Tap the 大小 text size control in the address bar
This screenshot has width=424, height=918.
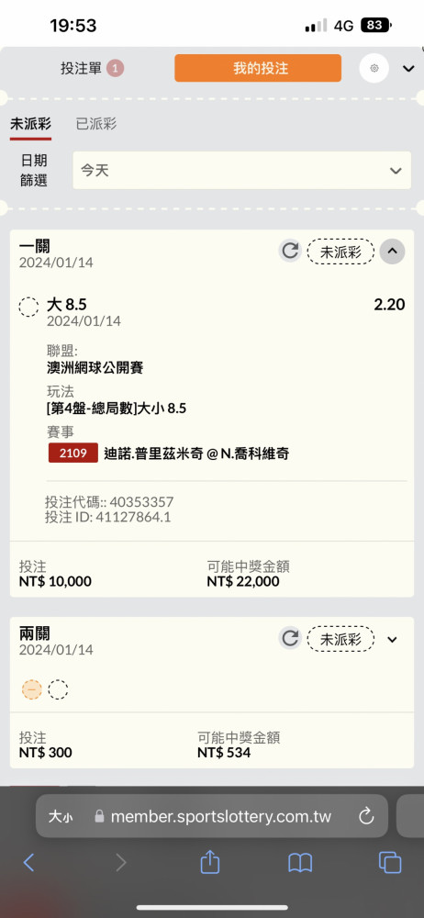[61, 817]
